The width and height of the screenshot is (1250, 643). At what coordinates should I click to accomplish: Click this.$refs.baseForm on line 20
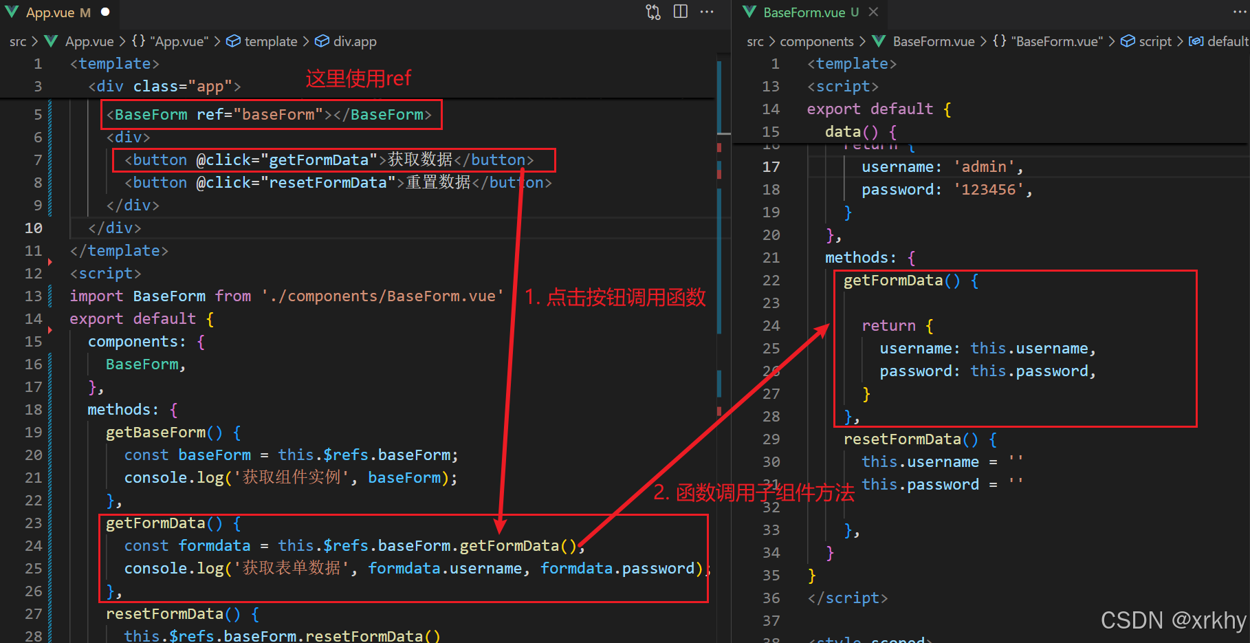(x=364, y=455)
